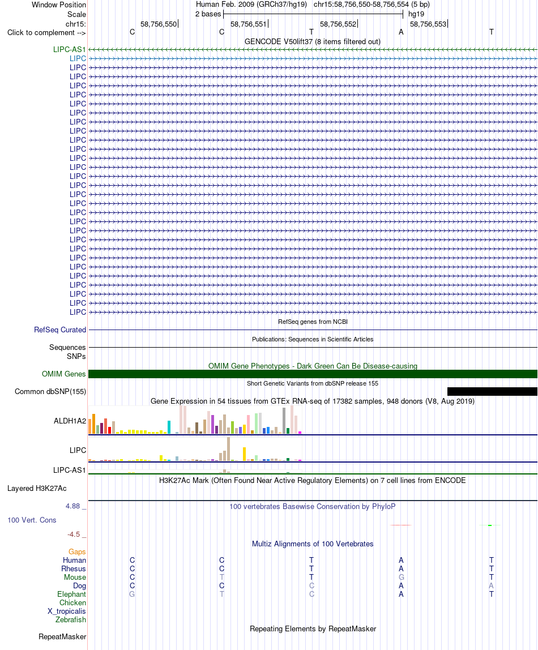Click the G base in Mouse row
Screen dimensions: 538x650
click(401, 577)
